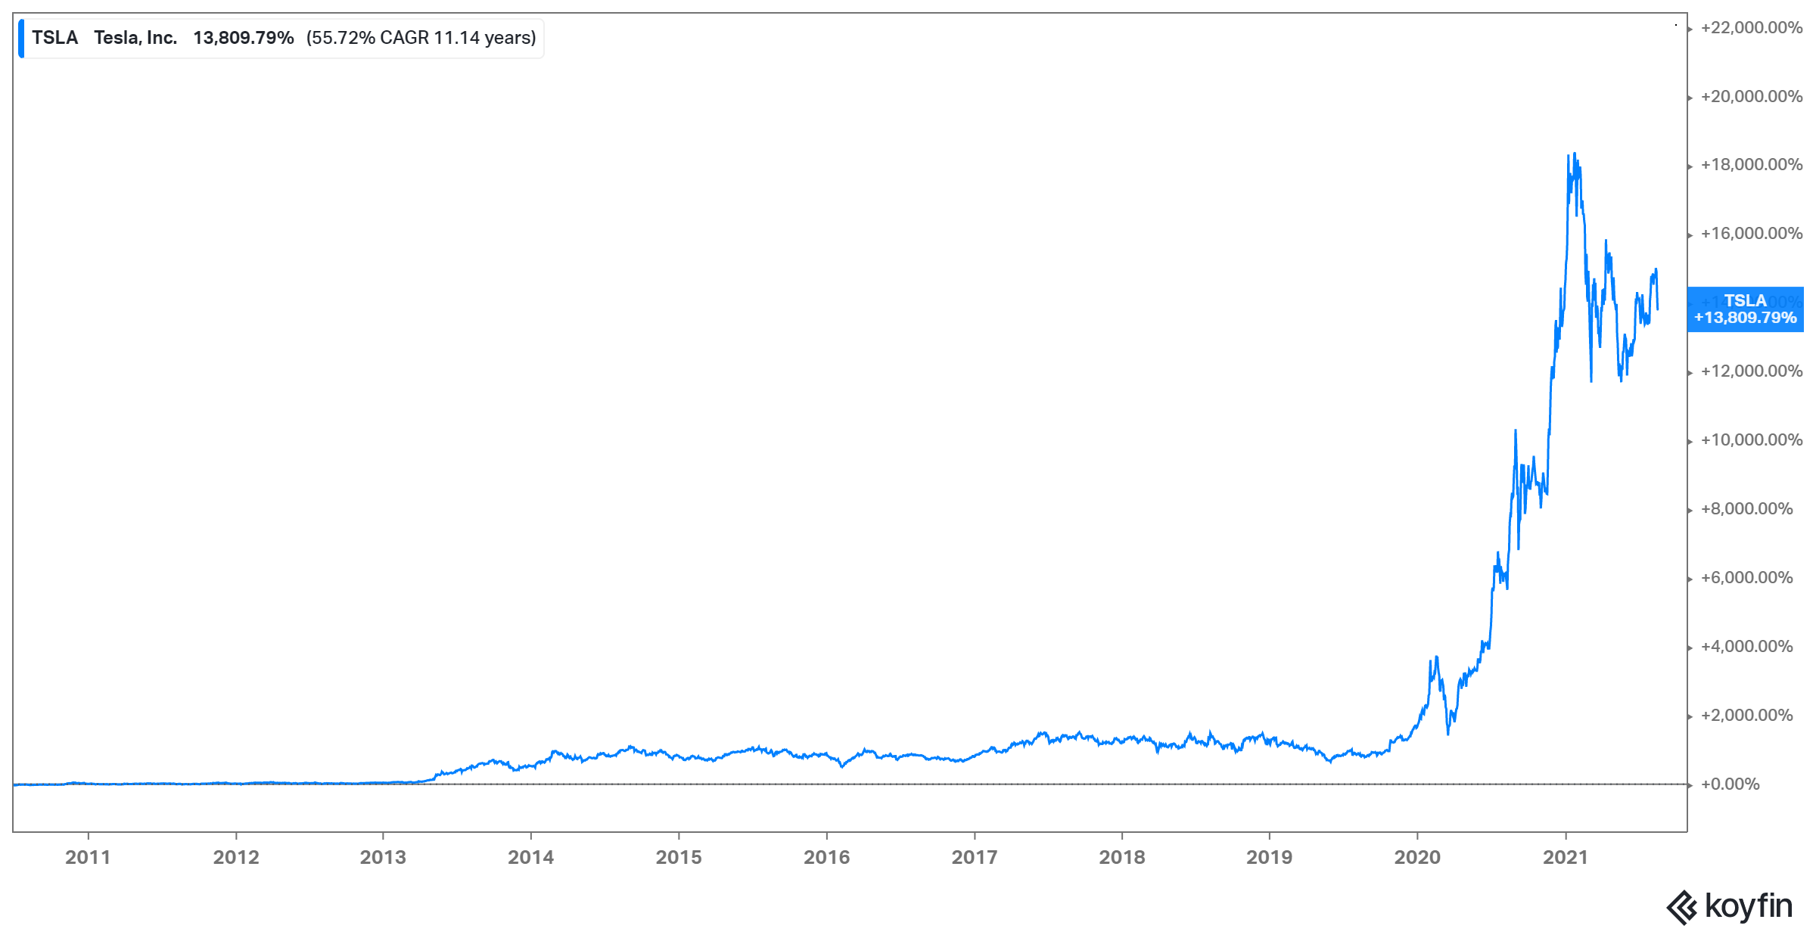
Task: Click the 2014 x-axis label
Action: point(530,857)
